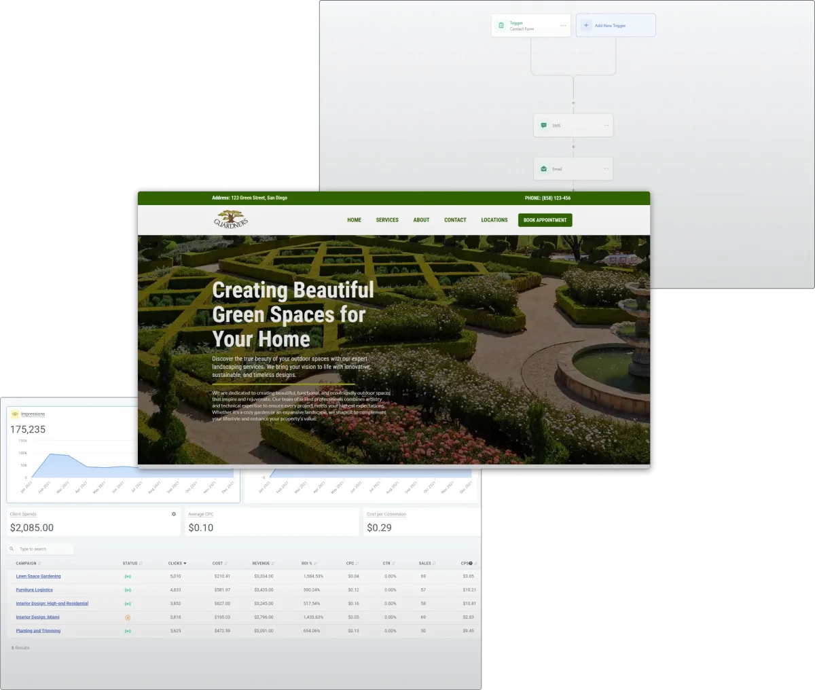Select the SMS action node icon

click(x=543, y=125)
